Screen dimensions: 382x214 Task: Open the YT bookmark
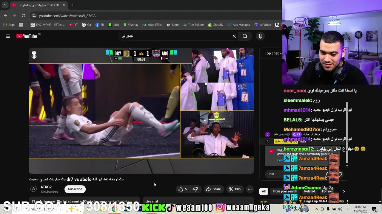pyautogui.click(x=73, y=25)
